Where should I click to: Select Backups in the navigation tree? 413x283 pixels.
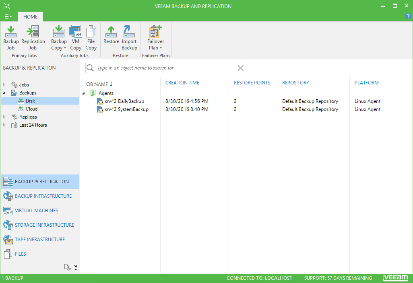click(28, 93)
